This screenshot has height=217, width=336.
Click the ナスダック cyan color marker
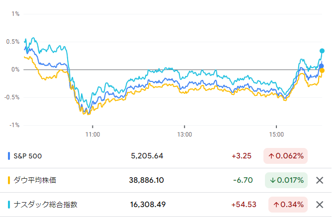(9, 204)
